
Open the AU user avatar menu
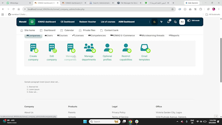(182, 22)
